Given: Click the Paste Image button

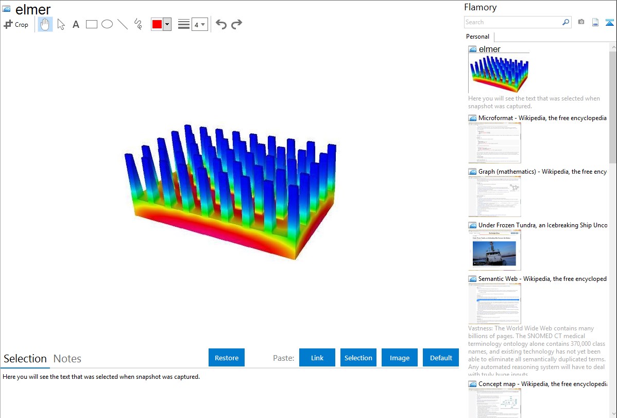Looking at the screenshot, I should [399, 358].
